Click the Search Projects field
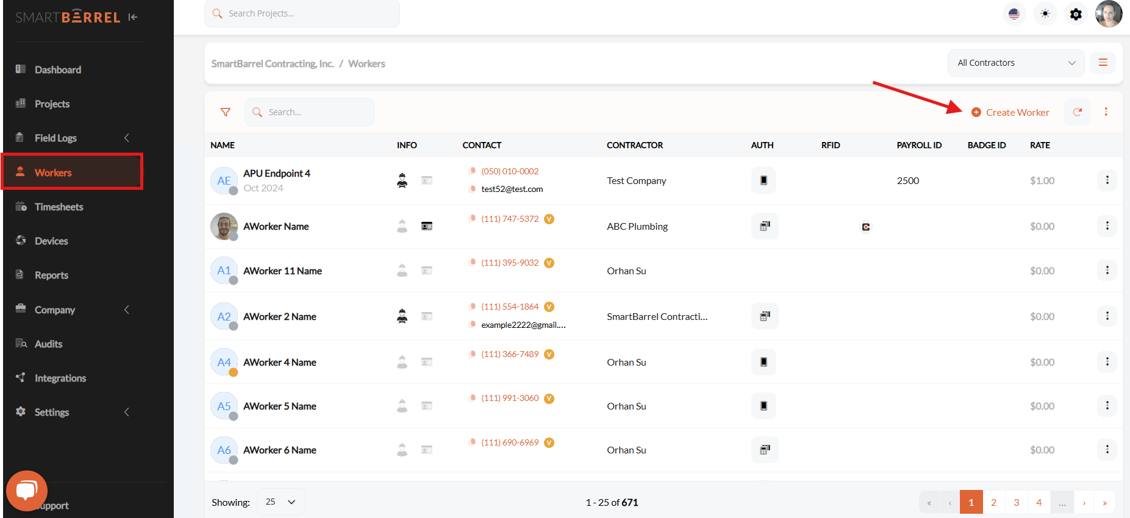Screen dimensions: 1130x518 point(302,13)
